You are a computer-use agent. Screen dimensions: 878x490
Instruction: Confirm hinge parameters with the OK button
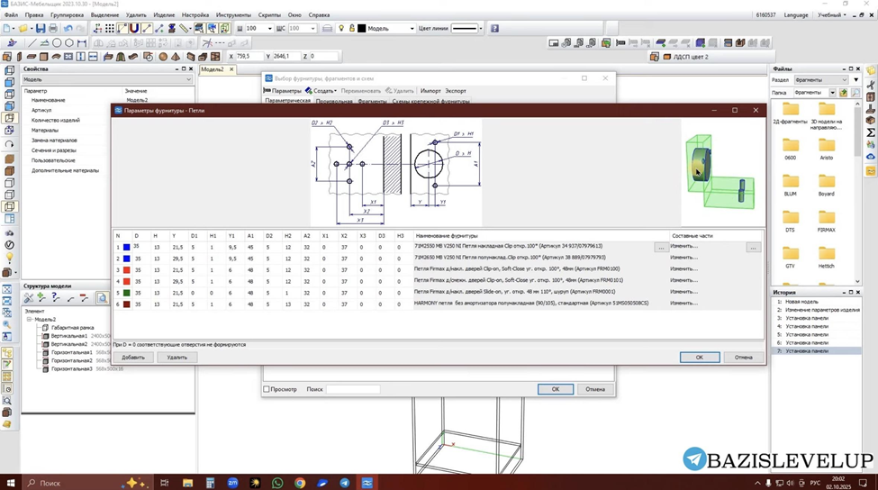(700, 358)
